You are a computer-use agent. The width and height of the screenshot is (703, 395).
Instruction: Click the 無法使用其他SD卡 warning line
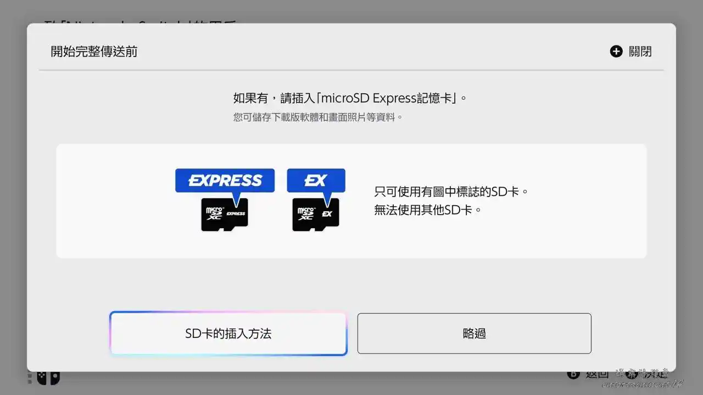[428, 210]
